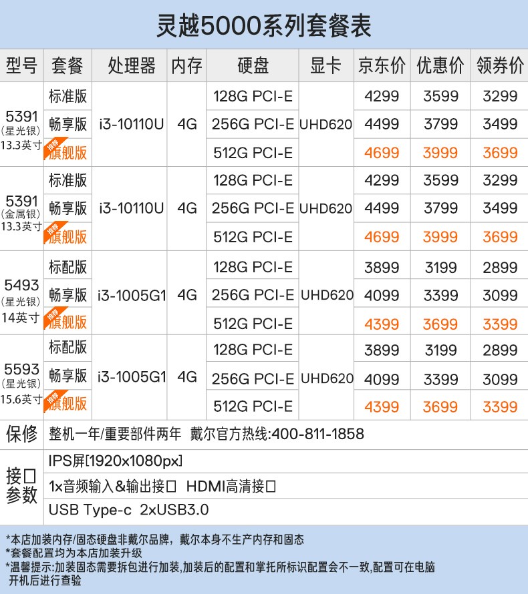528x594 pixels.
Task: Click UHD620 graphics cell for 5593
Action: [327, 378]
